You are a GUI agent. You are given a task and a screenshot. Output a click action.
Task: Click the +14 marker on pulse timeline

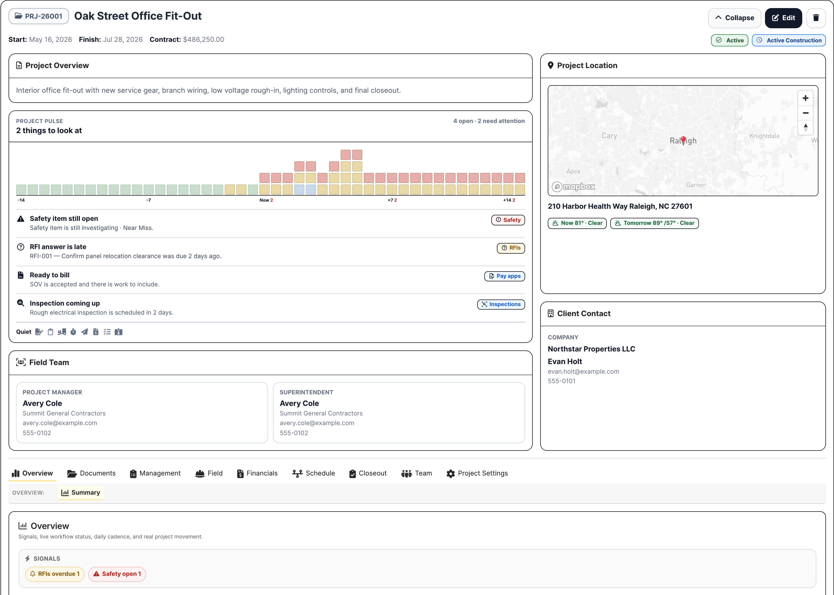(x=509, y=200)
